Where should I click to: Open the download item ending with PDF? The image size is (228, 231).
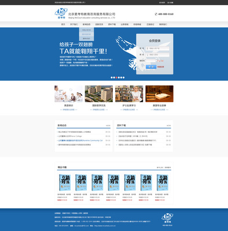137,140
